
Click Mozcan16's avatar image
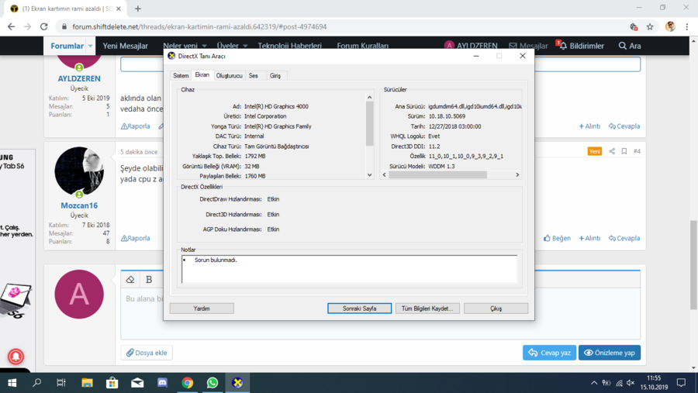click(79, 171)
